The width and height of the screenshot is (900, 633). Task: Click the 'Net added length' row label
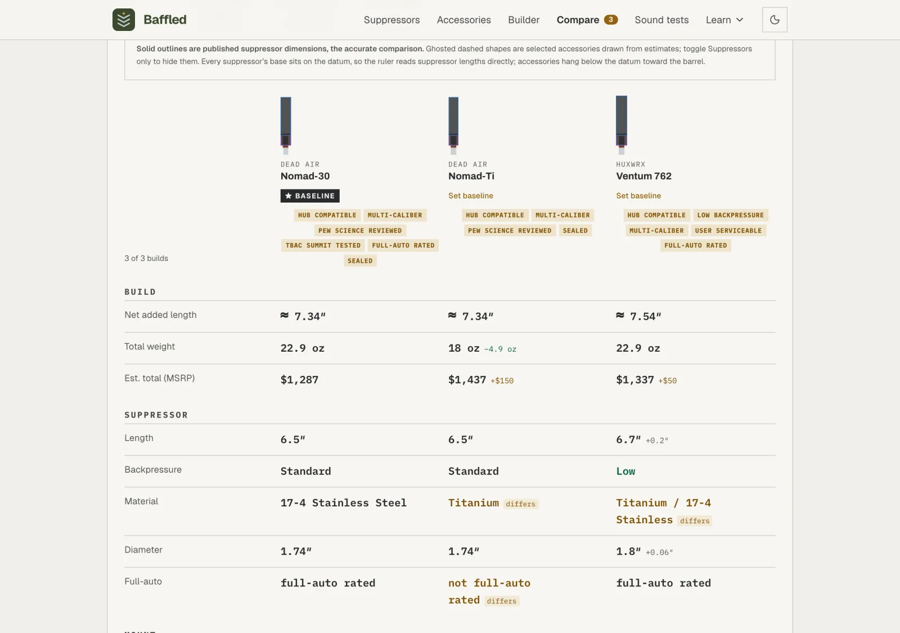160,315
